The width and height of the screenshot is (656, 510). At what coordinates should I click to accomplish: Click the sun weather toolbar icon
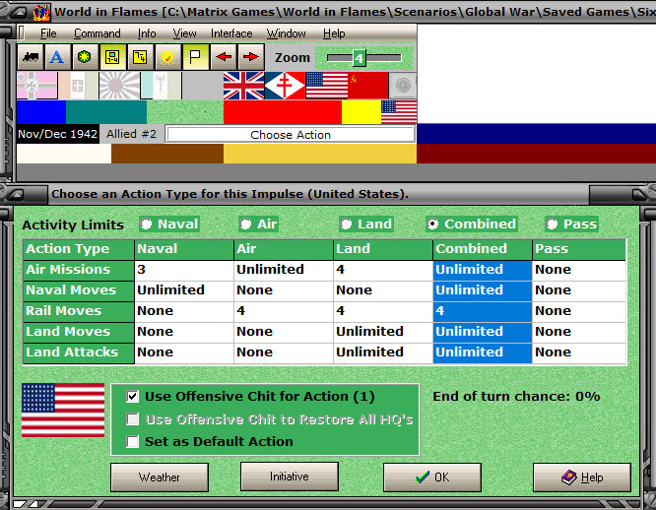[x=167, y=57]
